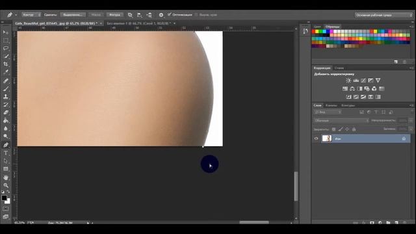This screenshot has width=416, height=234.
Task: Open layer opacity dropdown arrow
Action: (x=411, y=120)
